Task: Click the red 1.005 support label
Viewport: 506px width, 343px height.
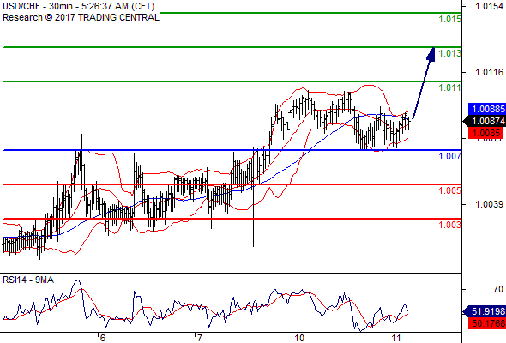Action: [450, 190]
